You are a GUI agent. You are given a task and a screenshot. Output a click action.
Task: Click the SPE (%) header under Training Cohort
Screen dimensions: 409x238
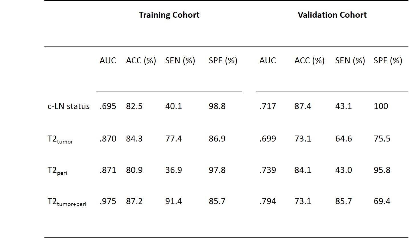[x=223, y=60]
